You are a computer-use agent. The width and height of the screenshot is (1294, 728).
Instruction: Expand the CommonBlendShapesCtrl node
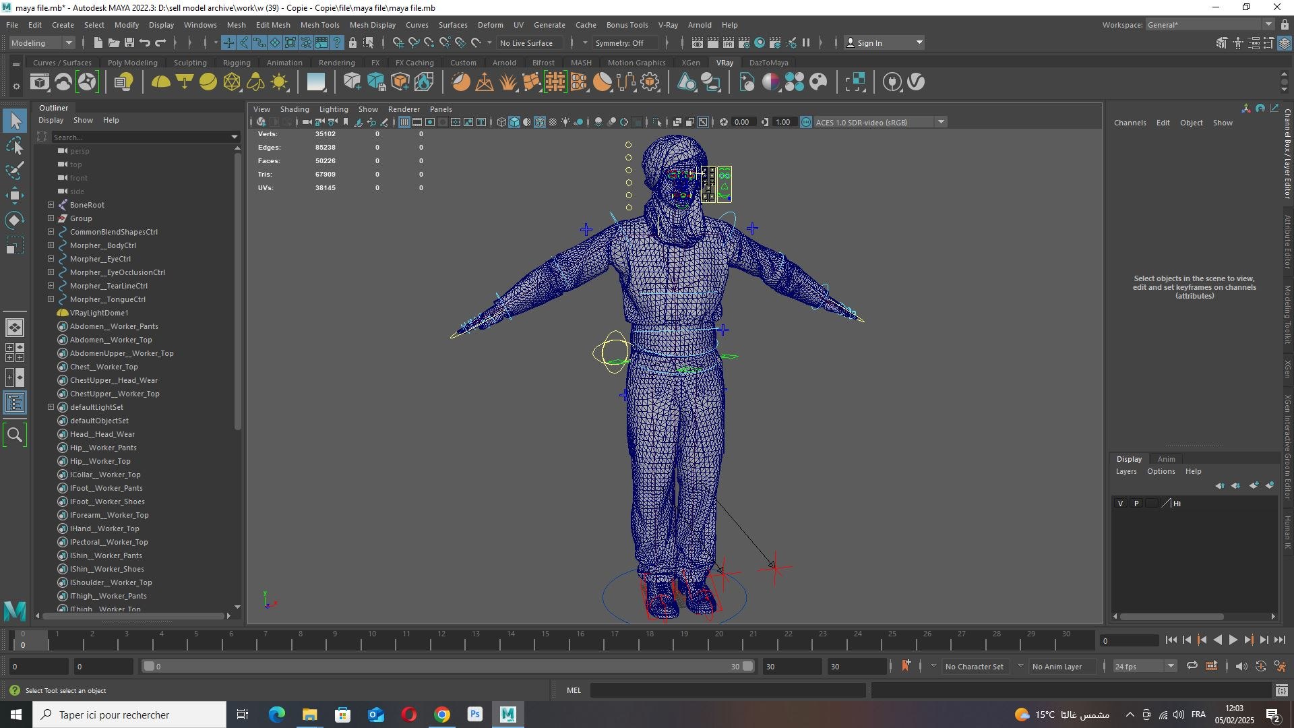51,231
